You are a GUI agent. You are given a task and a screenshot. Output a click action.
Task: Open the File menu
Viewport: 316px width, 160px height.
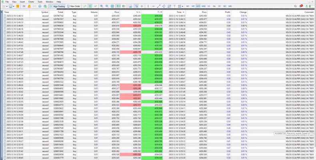click(x=7, y=2)
